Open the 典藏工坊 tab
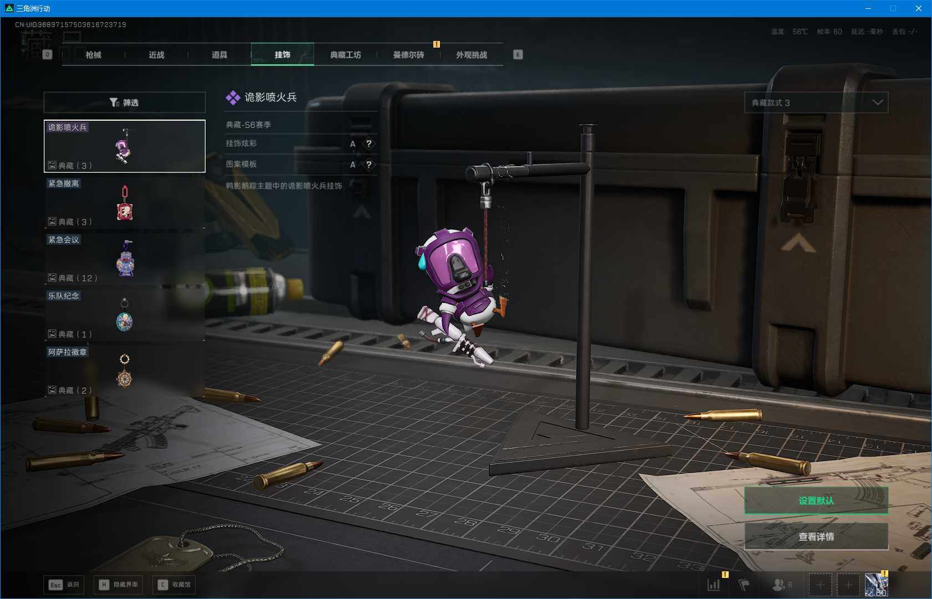This screenshot has height=599, width=932. tap(345, 55)
